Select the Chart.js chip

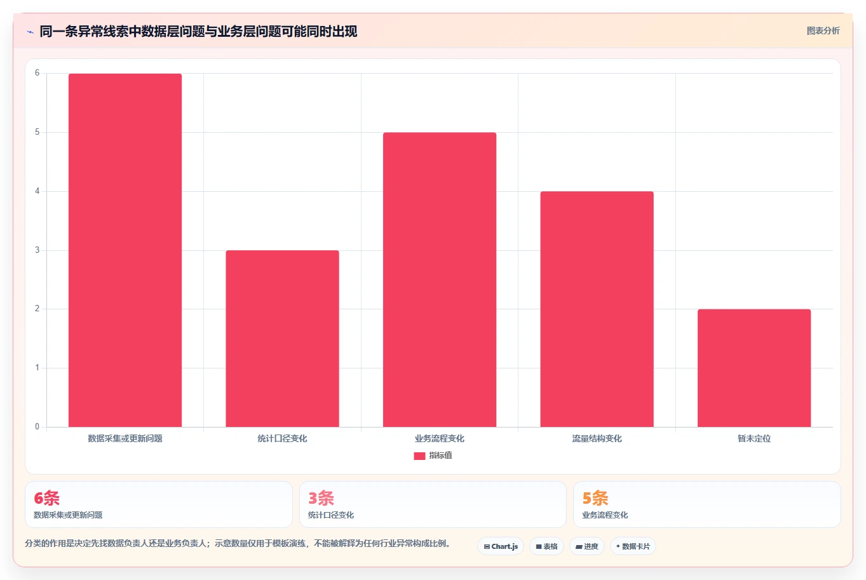click(501, 546)
